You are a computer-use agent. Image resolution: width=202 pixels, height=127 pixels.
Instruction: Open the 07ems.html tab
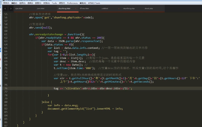[x=85, y=8]
